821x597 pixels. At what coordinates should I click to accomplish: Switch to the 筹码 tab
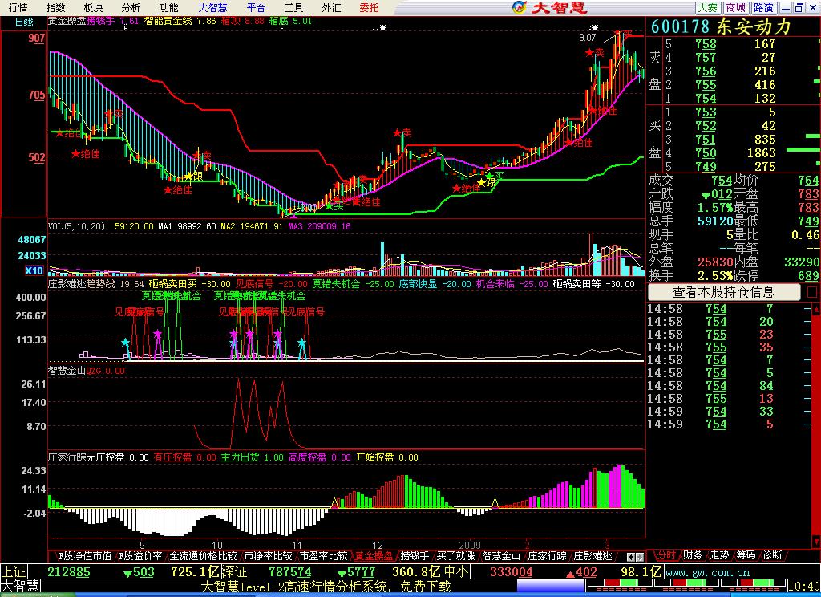point(746,555)
